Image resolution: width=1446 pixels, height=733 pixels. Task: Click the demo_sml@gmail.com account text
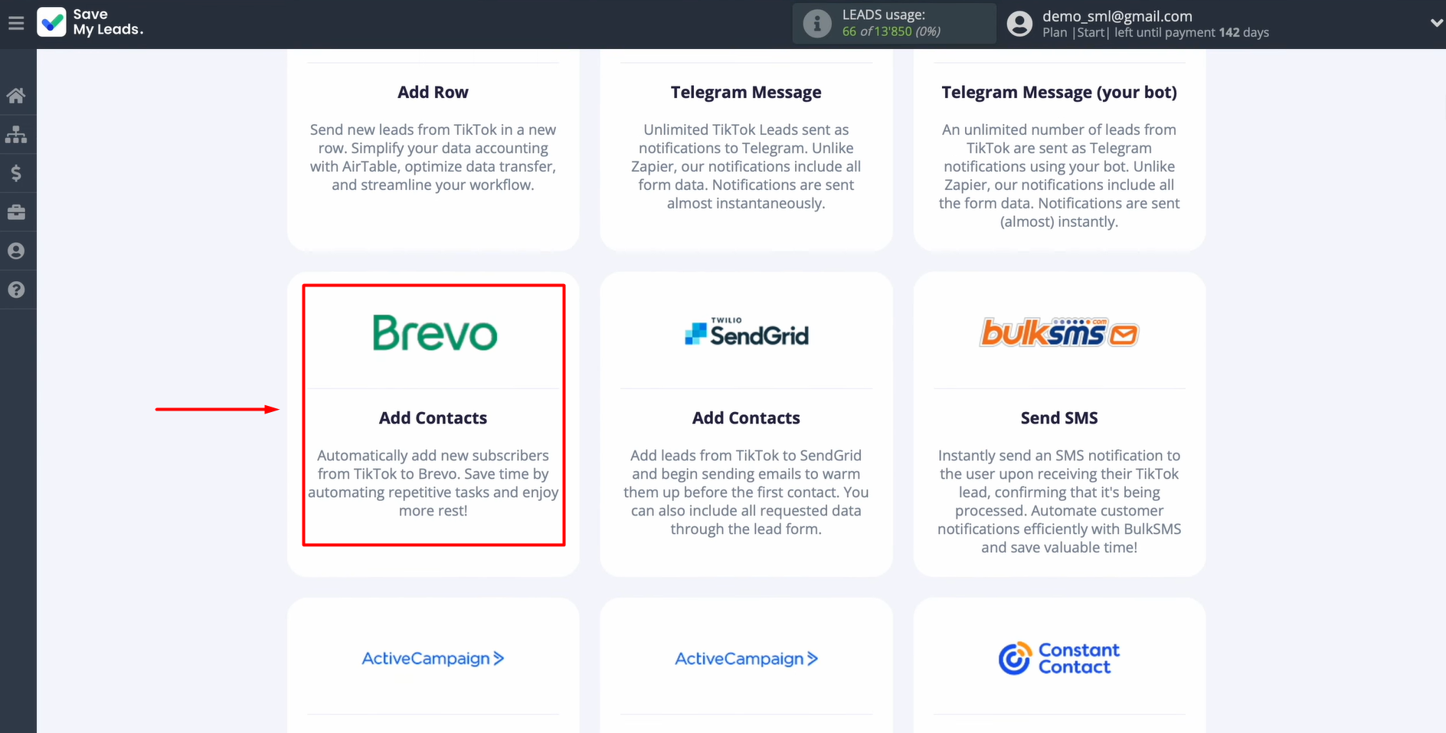click(x=1117, y=16)
